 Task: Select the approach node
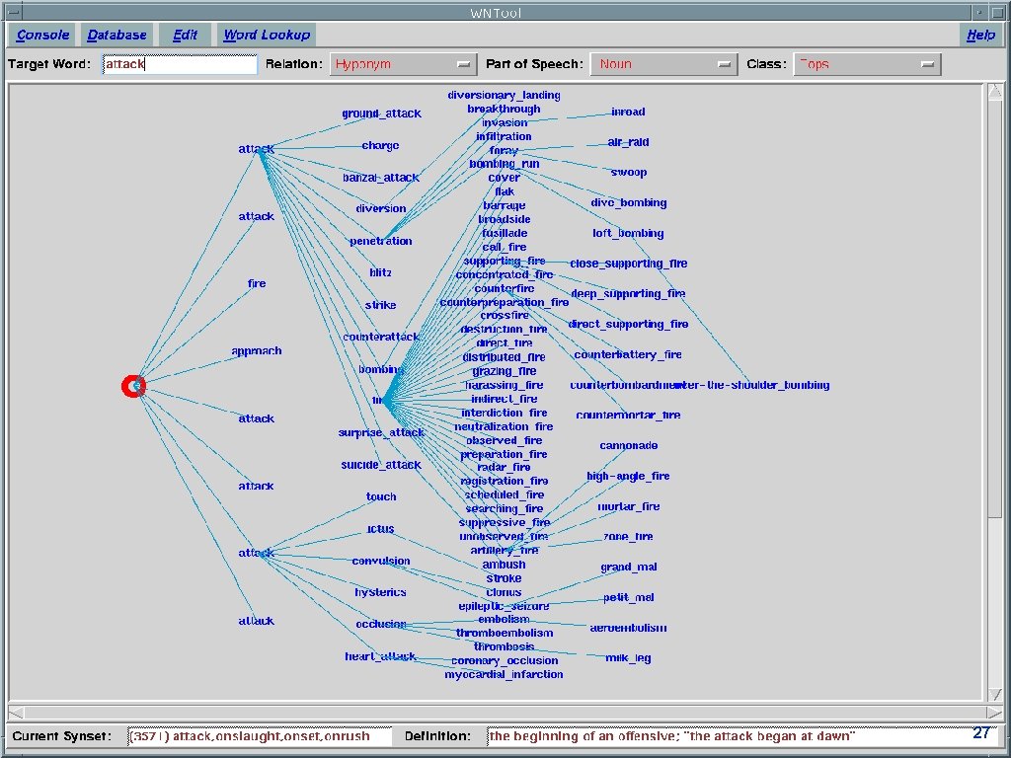coord(257,350)
